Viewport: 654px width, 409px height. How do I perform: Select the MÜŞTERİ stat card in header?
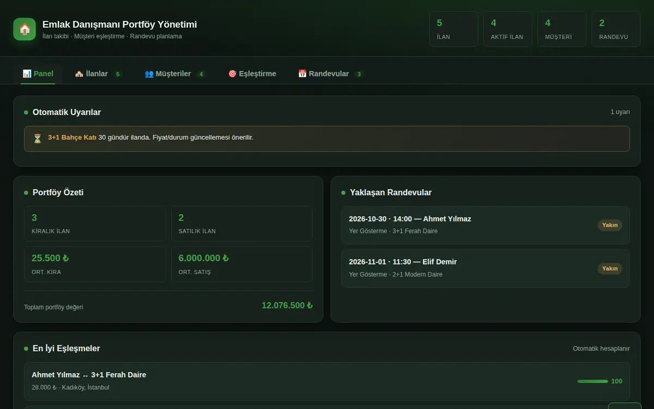(x=562, y=29)
